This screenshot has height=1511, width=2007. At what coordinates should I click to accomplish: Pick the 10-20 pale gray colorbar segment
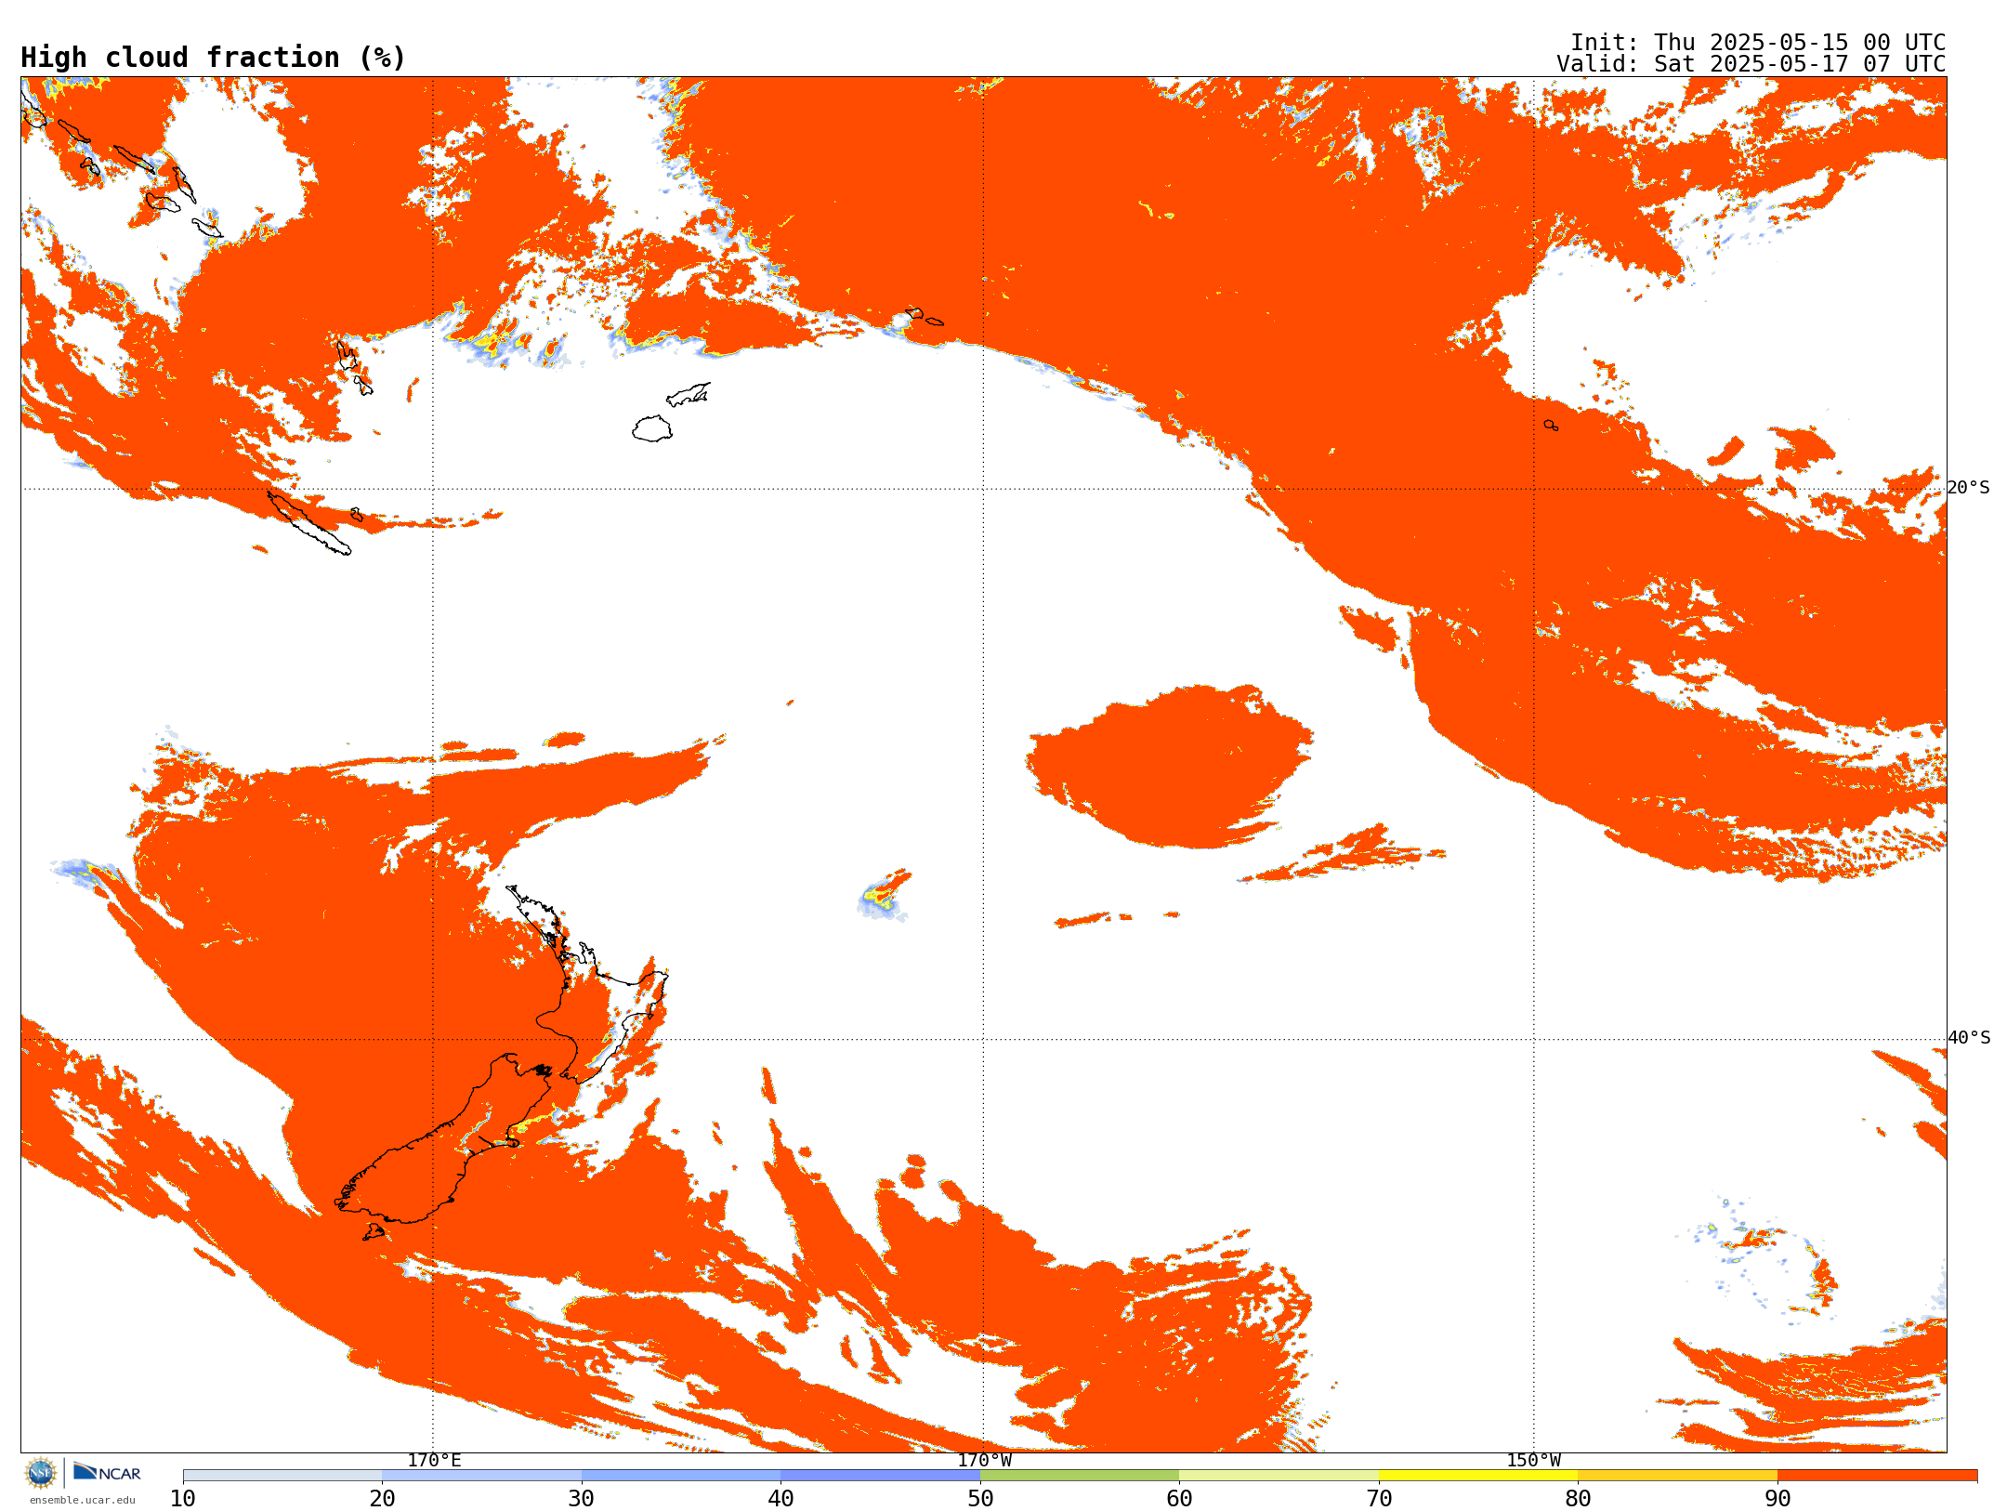(x=282, y=1476)
